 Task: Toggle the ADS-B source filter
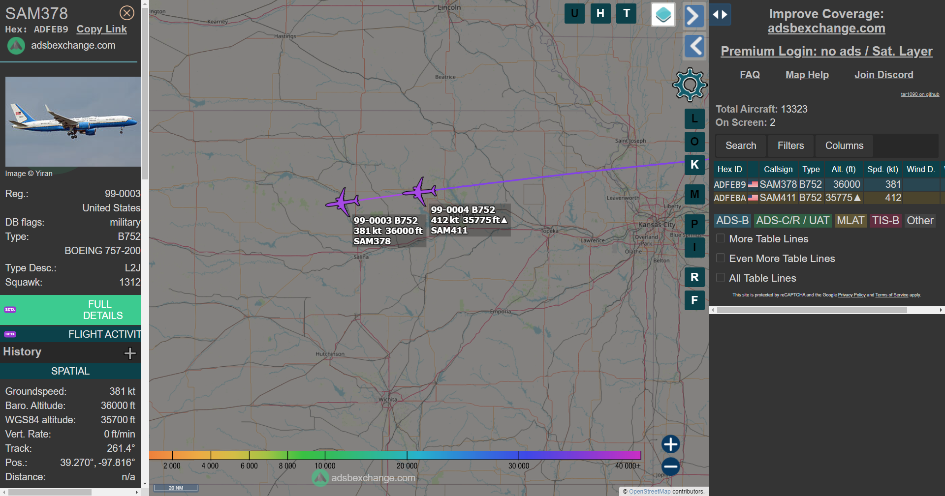pos(732,221)
